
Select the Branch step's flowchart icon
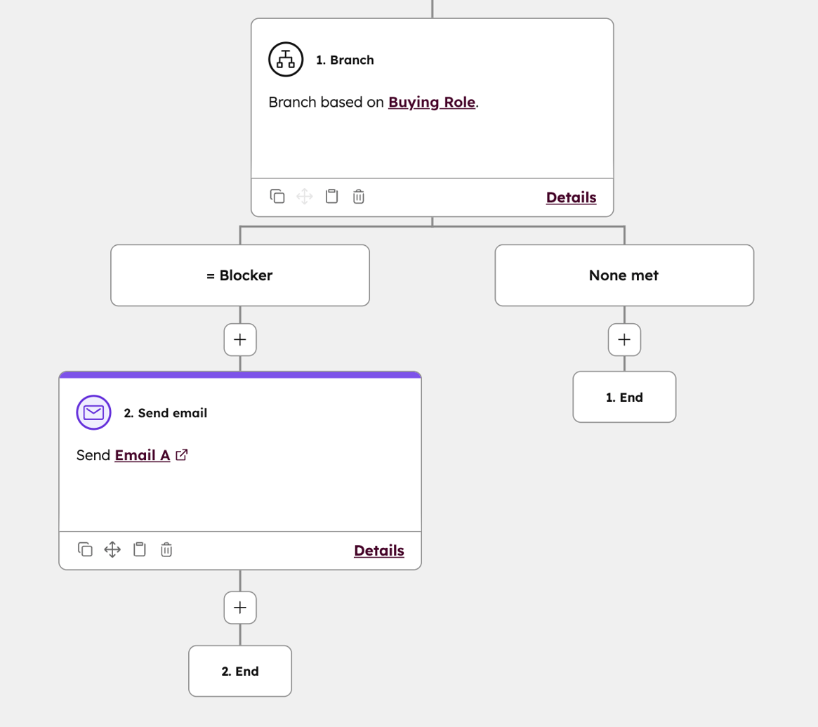click(x=284, y=59)
